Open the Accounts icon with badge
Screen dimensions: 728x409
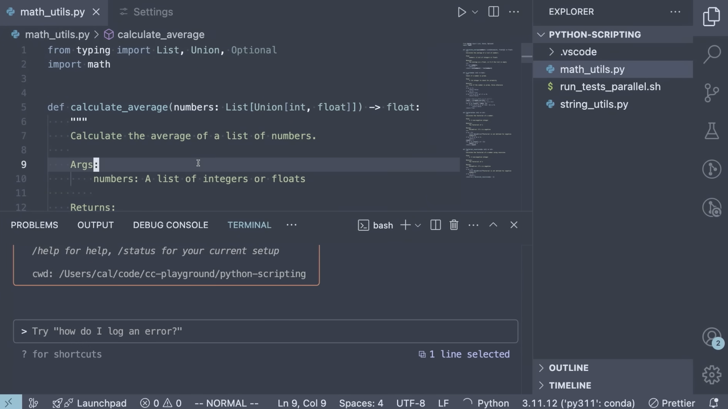coord(711,337)
